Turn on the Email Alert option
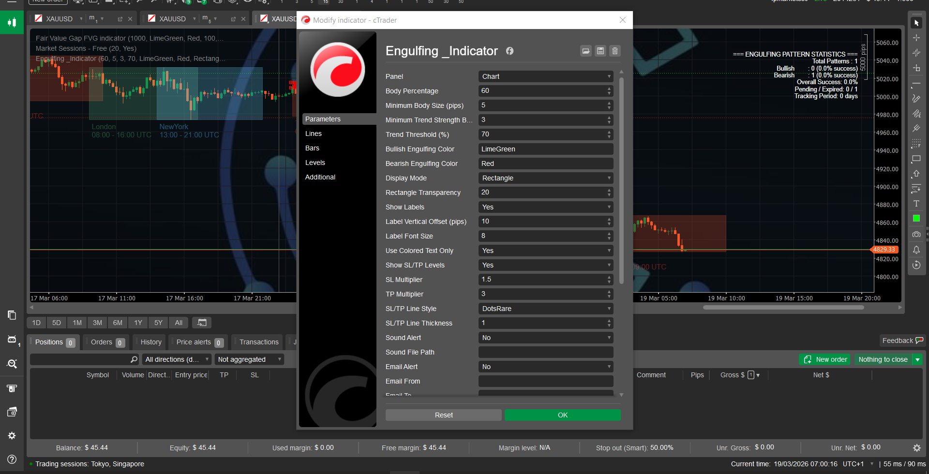 click(x=545, y=366)
